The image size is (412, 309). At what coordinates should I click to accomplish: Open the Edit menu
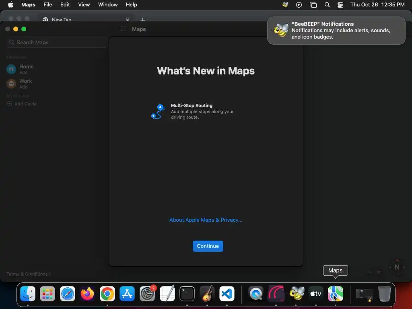(65, 5)
